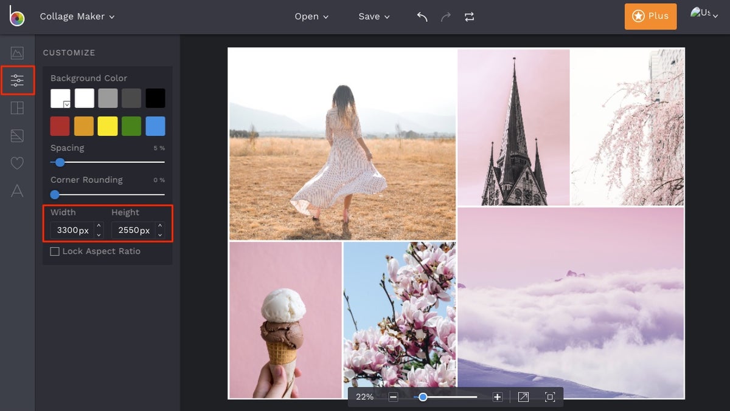This screenshot has width=730, height=411.
Task: Undo the last action
Action: tap(421, 16)
